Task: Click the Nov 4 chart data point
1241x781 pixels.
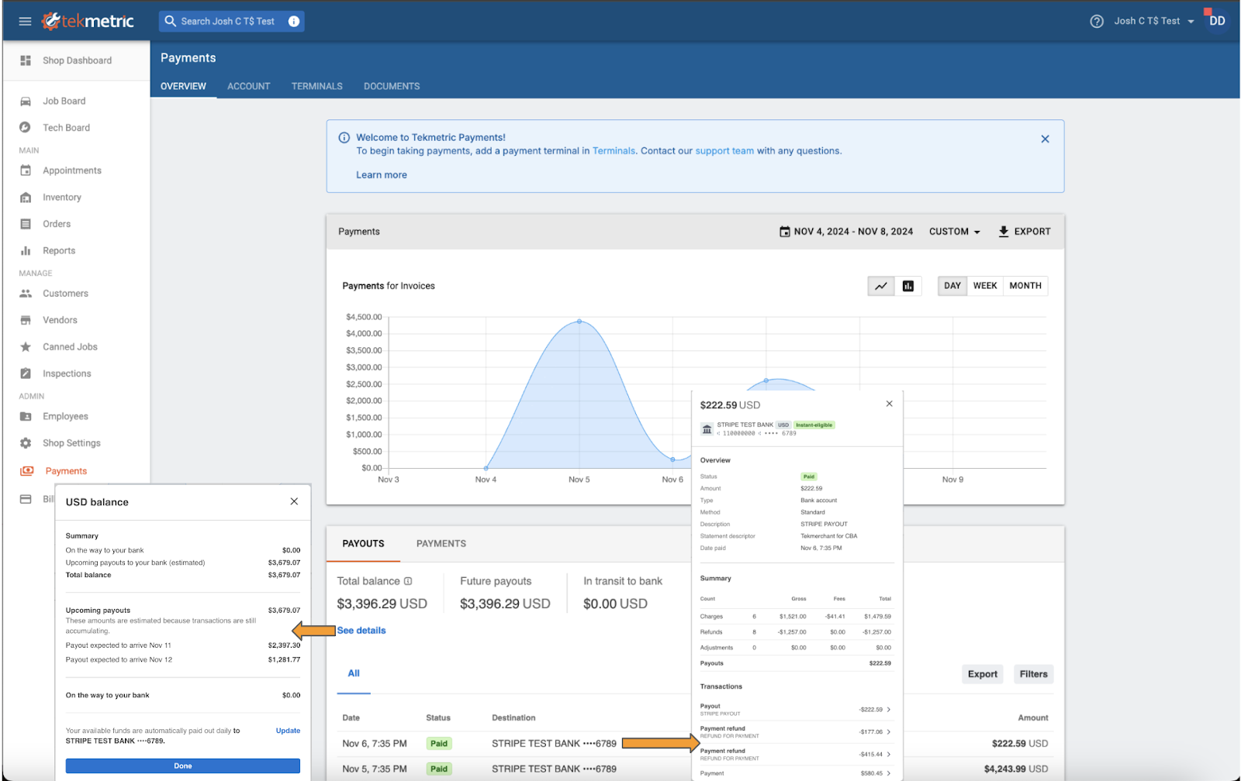Action: pos(486,468)
